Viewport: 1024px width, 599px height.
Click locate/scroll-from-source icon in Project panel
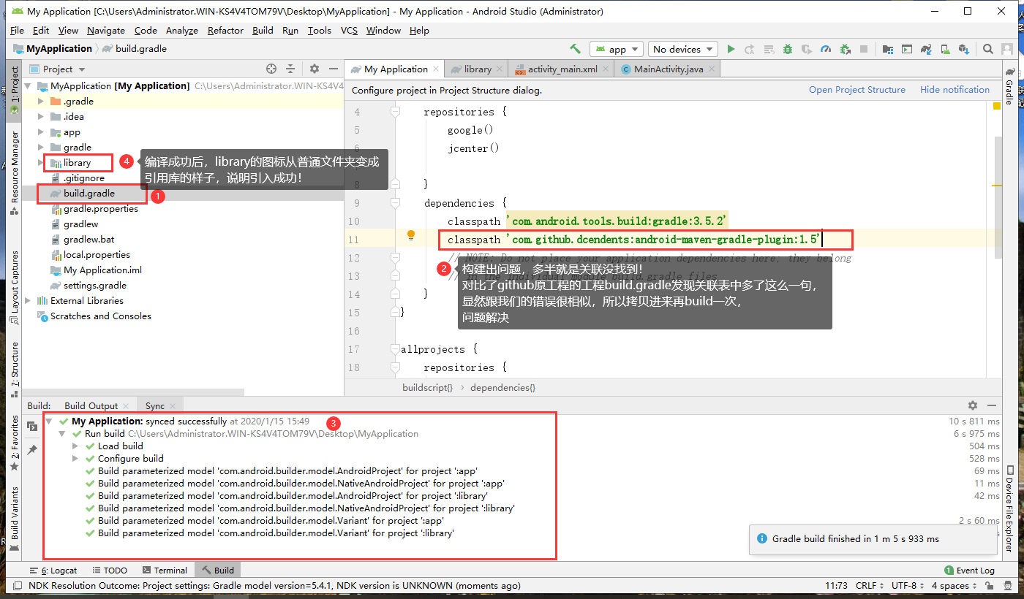271,69
